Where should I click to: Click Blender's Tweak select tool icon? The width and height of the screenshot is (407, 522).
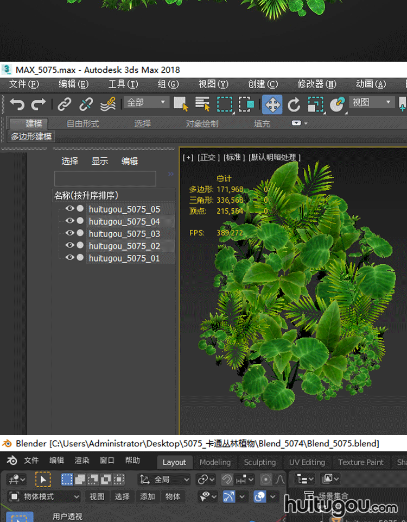43,479
